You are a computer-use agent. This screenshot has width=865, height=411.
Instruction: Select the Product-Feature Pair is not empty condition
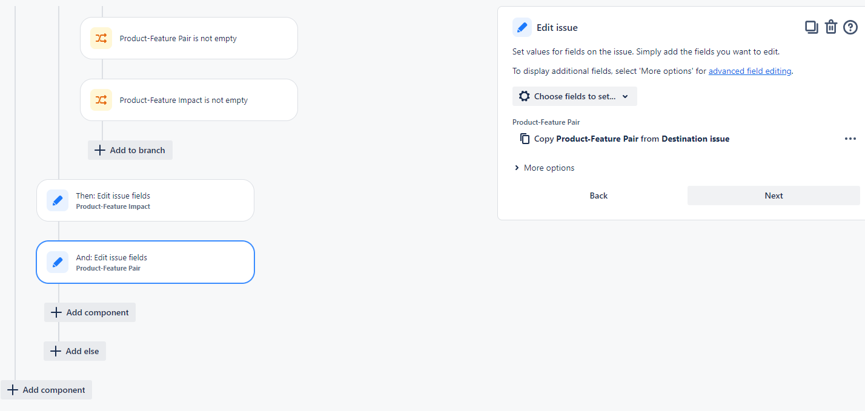tap(189, 38)
